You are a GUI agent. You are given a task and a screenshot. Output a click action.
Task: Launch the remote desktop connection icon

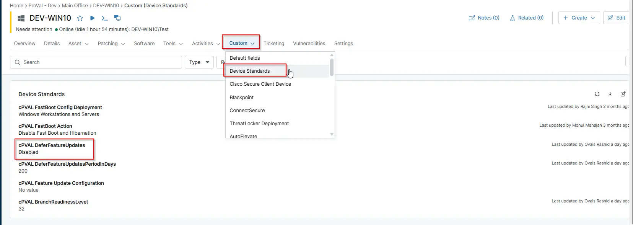(117, 18)
